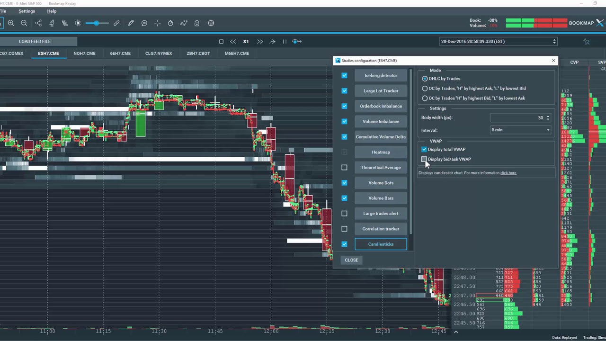The image size is (606, 341).
Task: Slow down replay with double left arrows
Action: tap(233, 42)
